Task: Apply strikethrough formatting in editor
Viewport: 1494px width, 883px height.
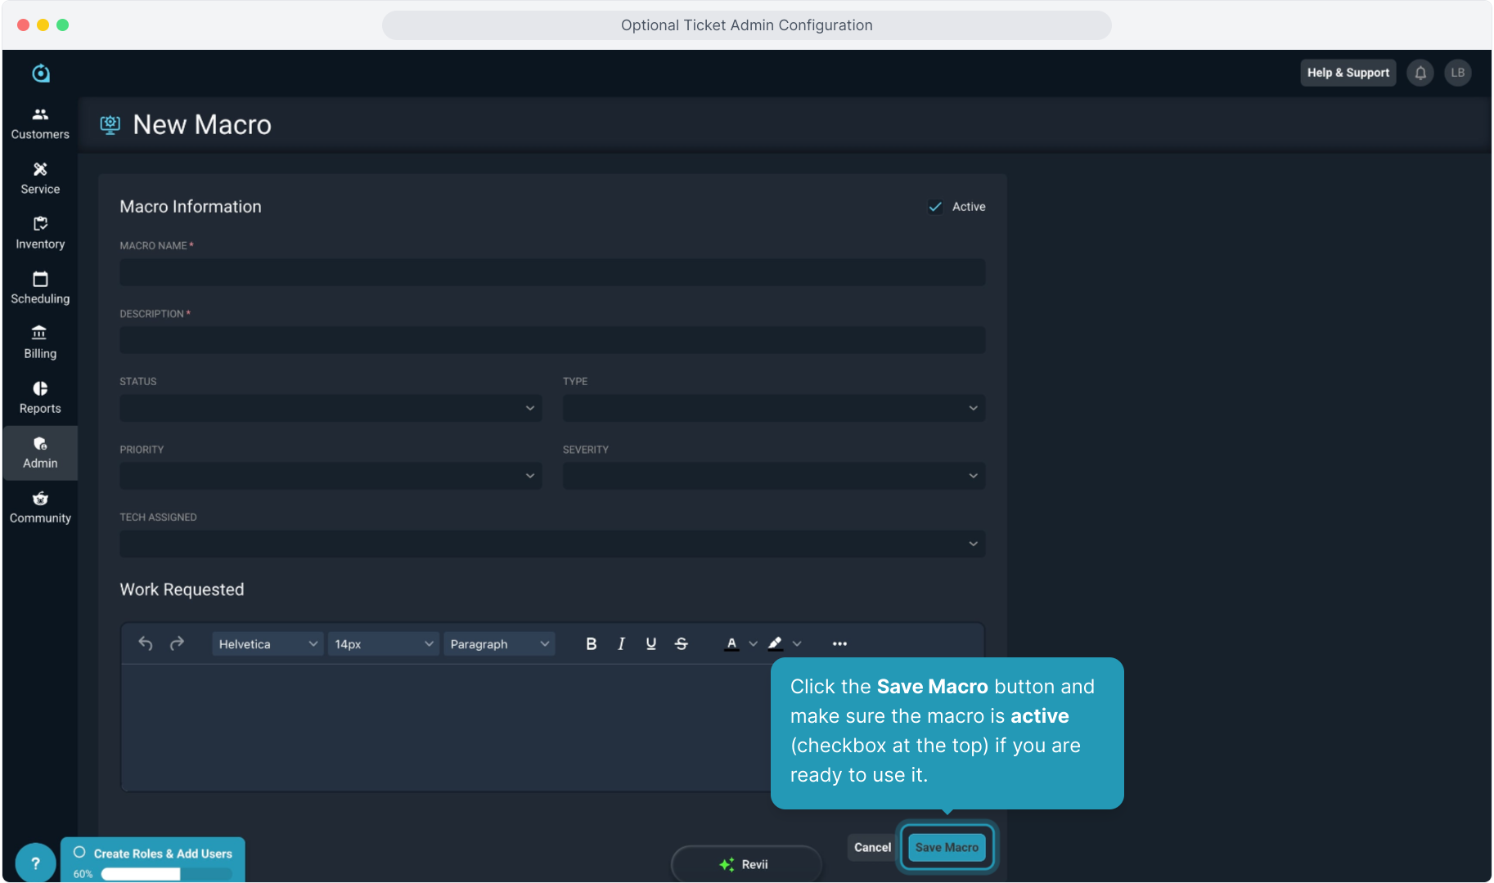Action: (681, 643)
